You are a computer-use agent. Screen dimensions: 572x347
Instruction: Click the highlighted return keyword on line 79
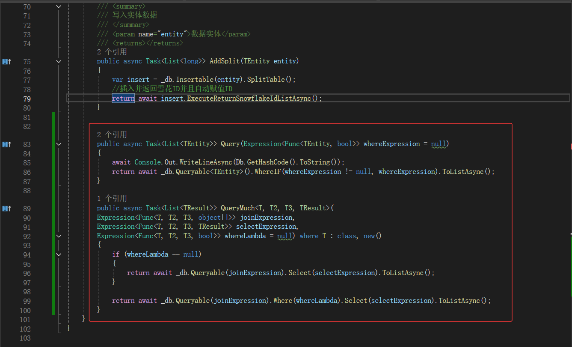click(x=123, y=99)
